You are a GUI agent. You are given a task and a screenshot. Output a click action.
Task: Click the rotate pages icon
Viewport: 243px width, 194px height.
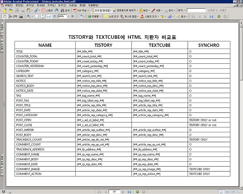(x=80, y=16)
